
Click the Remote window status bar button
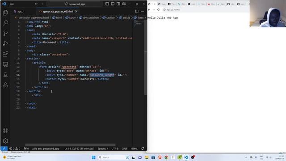pos(4,148)
